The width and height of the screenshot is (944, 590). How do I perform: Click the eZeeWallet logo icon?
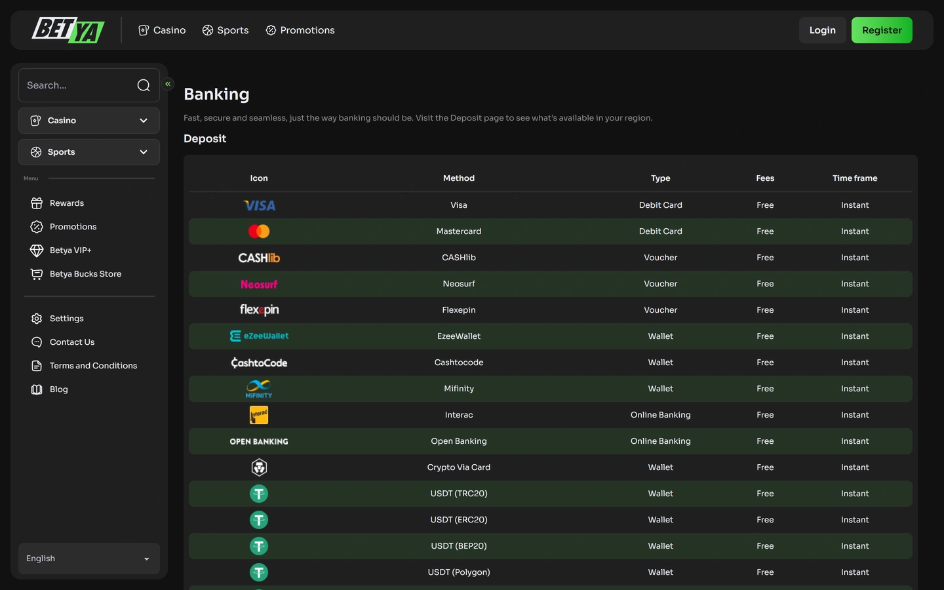point(259,336)
